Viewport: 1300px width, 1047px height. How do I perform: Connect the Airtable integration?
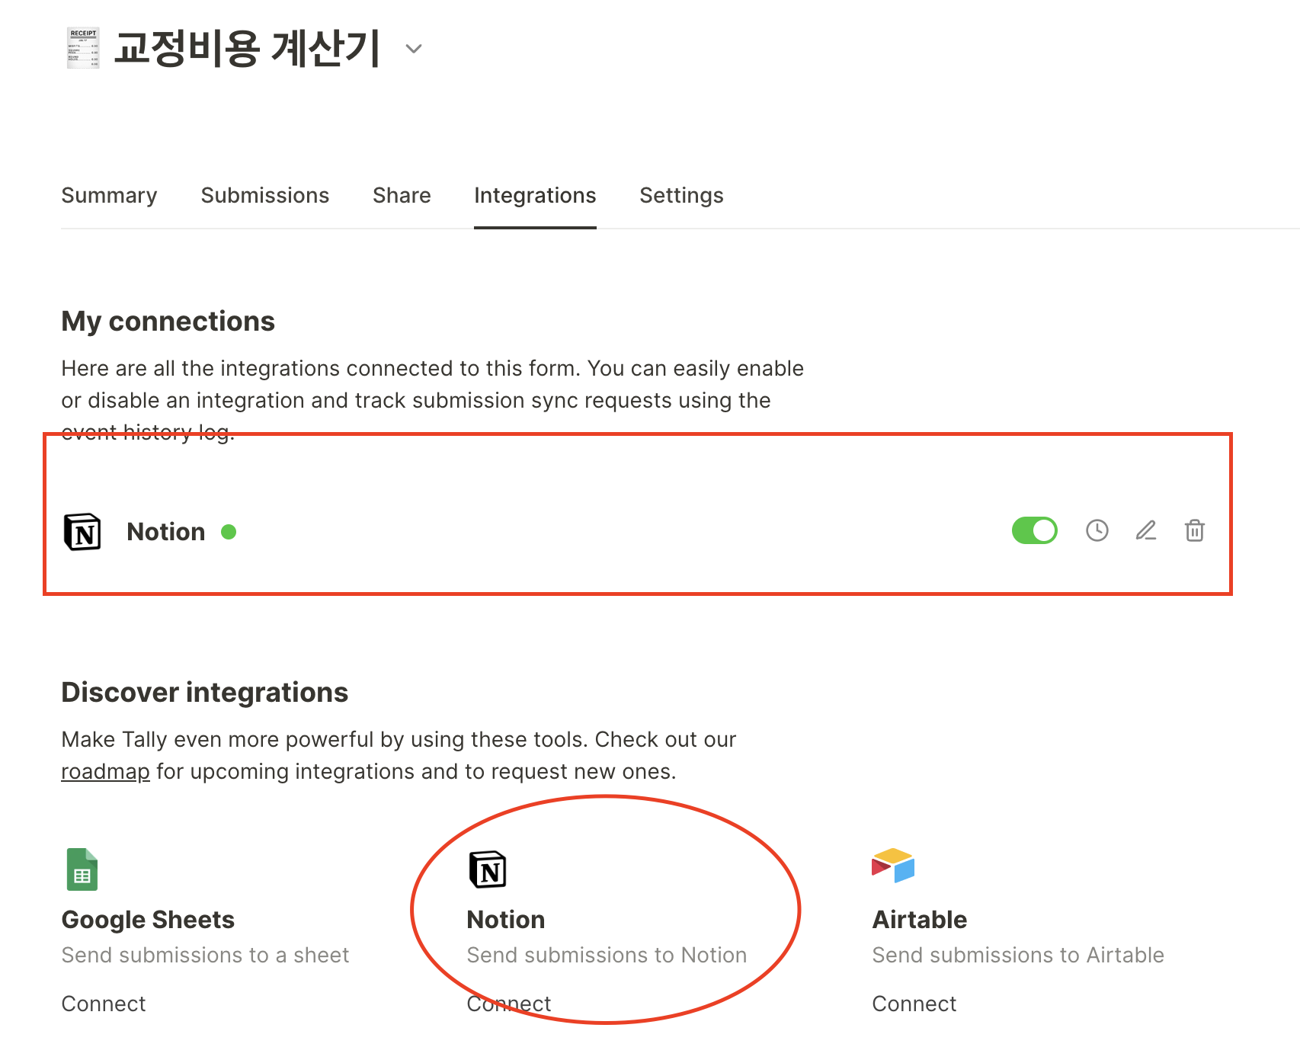point(914,1004)
